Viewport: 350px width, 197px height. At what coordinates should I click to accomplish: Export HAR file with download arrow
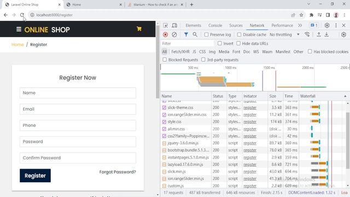[x=326, y=34]
